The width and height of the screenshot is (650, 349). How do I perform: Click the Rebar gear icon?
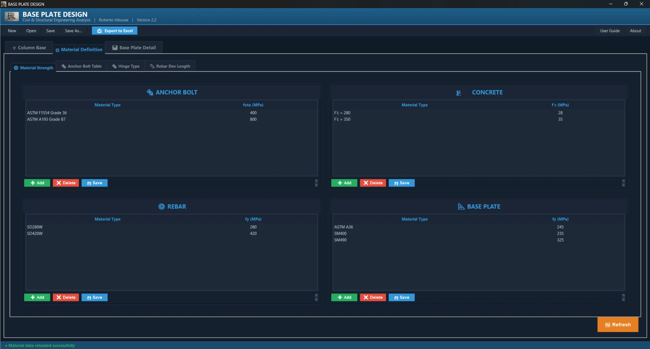(161, 207)
